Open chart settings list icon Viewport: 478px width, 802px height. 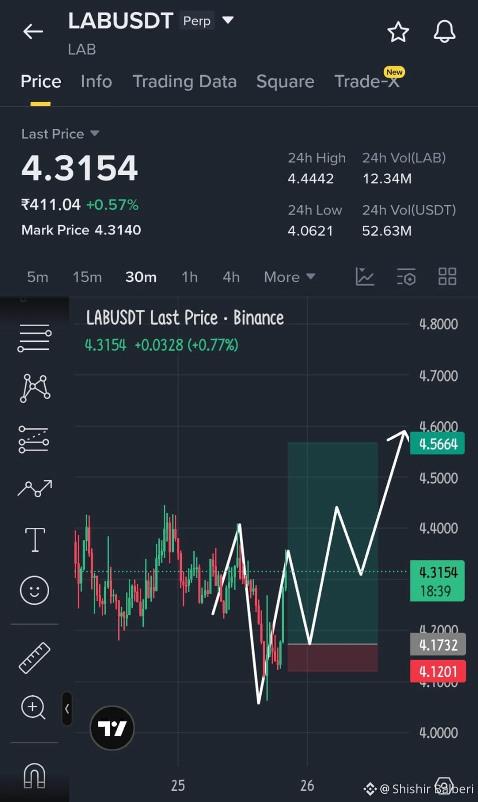(x=406, y=277)
